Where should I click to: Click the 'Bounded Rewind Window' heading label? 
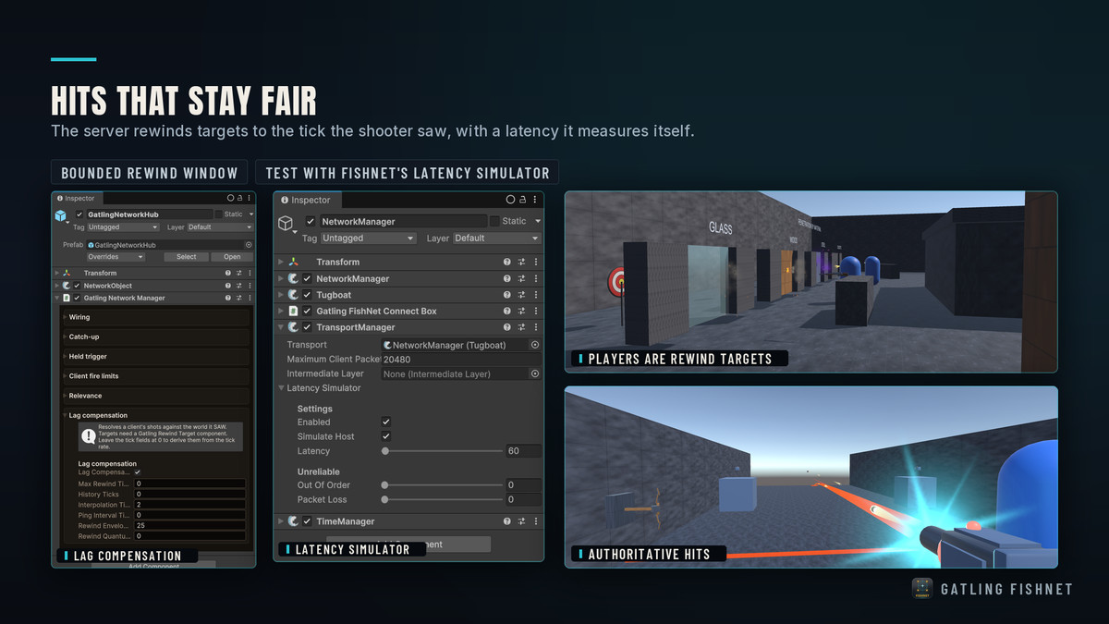(150, 173)
